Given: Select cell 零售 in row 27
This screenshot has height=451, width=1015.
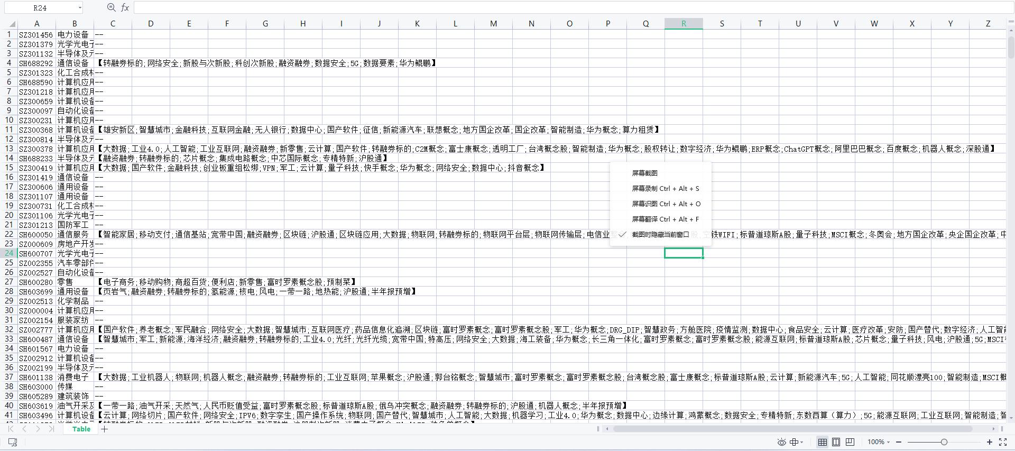Looking at the screenshot, I should 75,282.
